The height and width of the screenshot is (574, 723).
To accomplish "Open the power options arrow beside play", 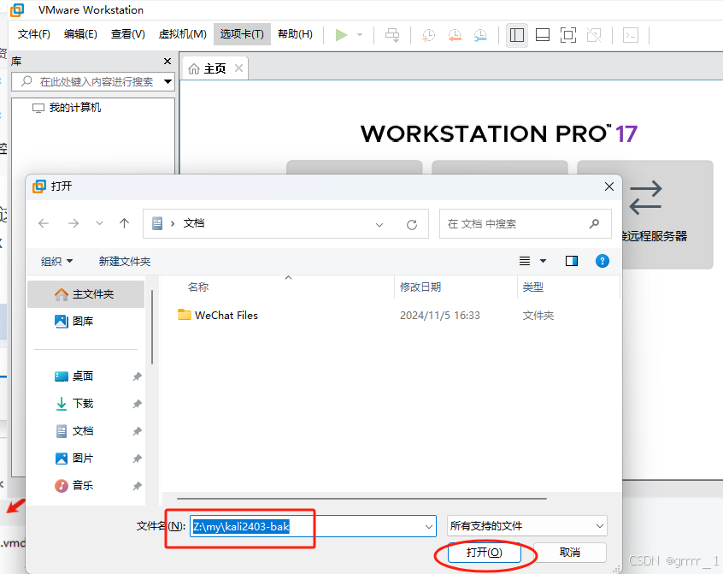I will point(360,35).
